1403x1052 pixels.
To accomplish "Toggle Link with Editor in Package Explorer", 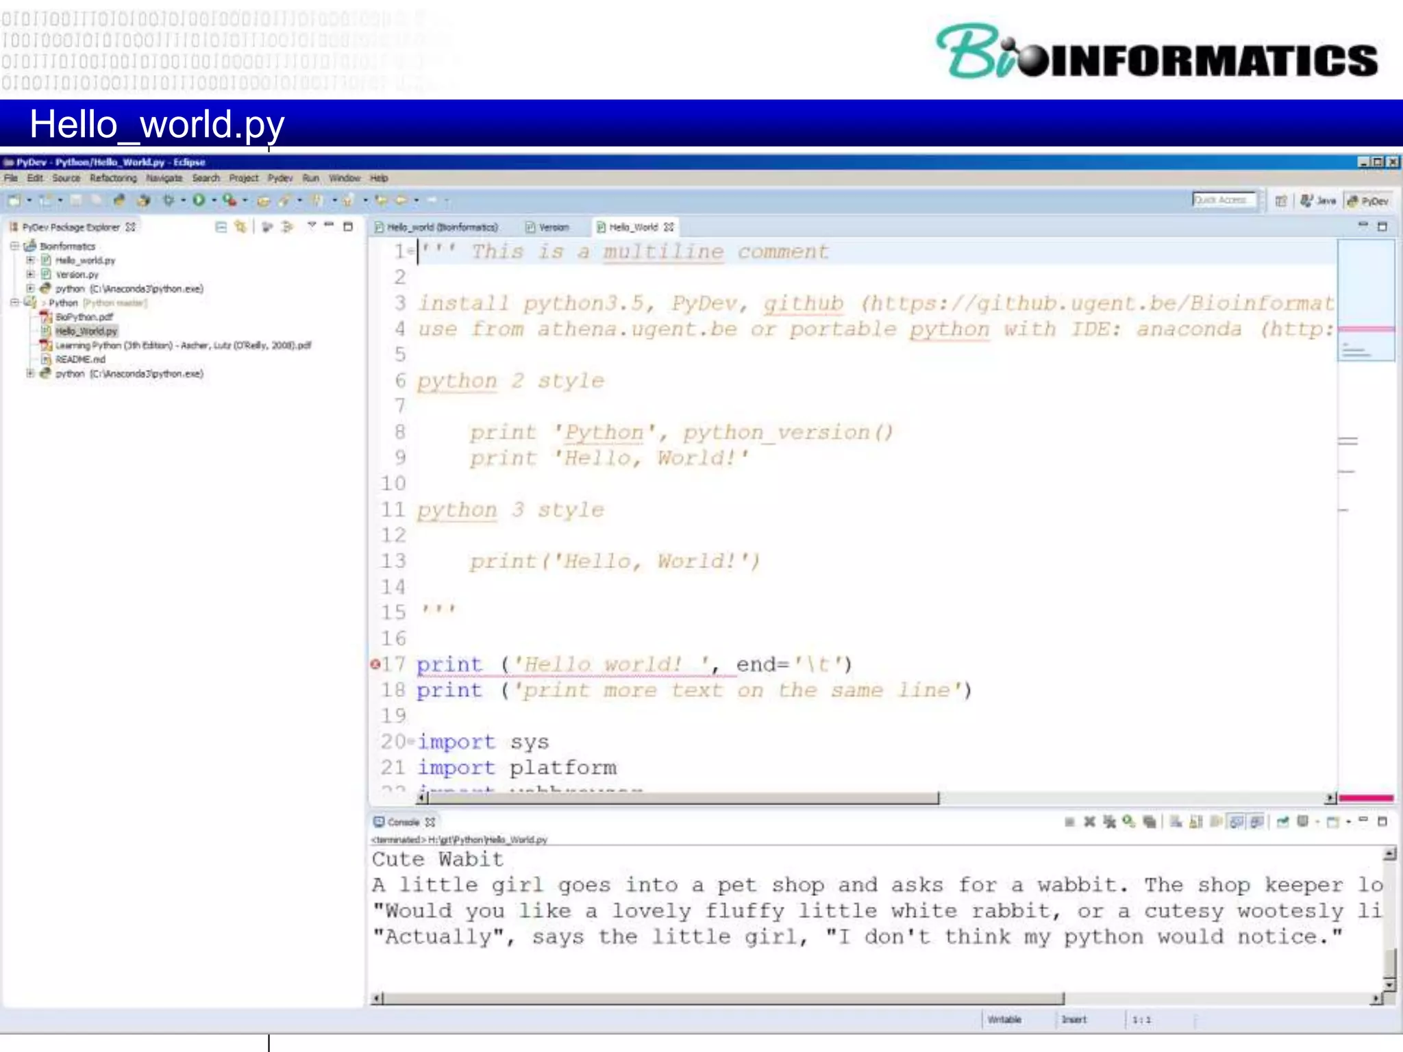I will pos(240,227).
